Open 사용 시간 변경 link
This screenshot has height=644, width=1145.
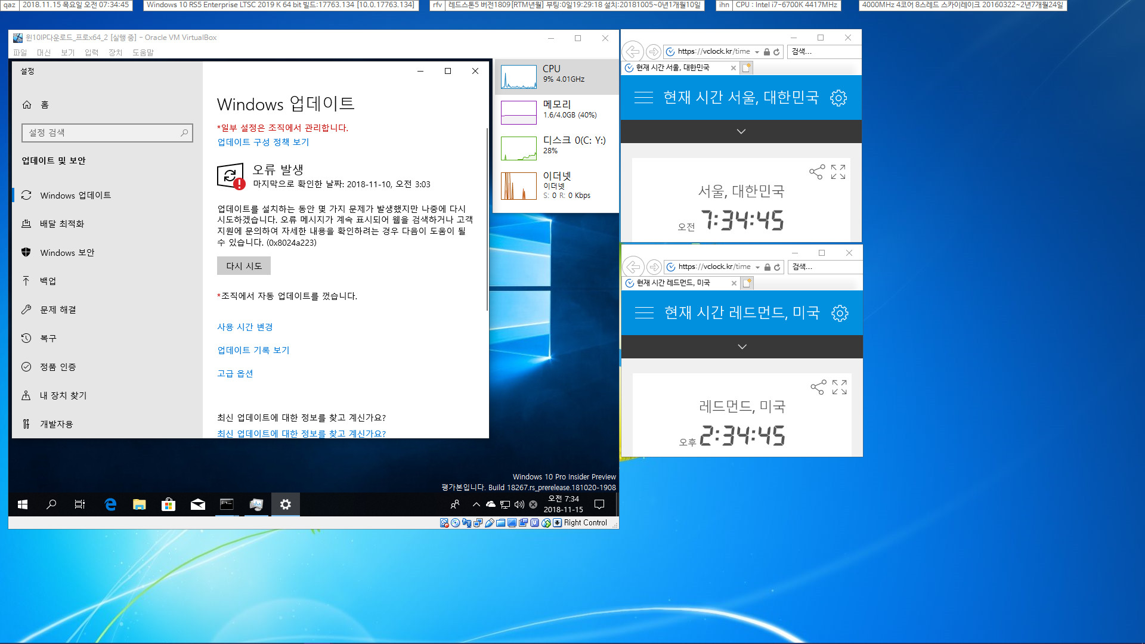[x=245, y=327]
